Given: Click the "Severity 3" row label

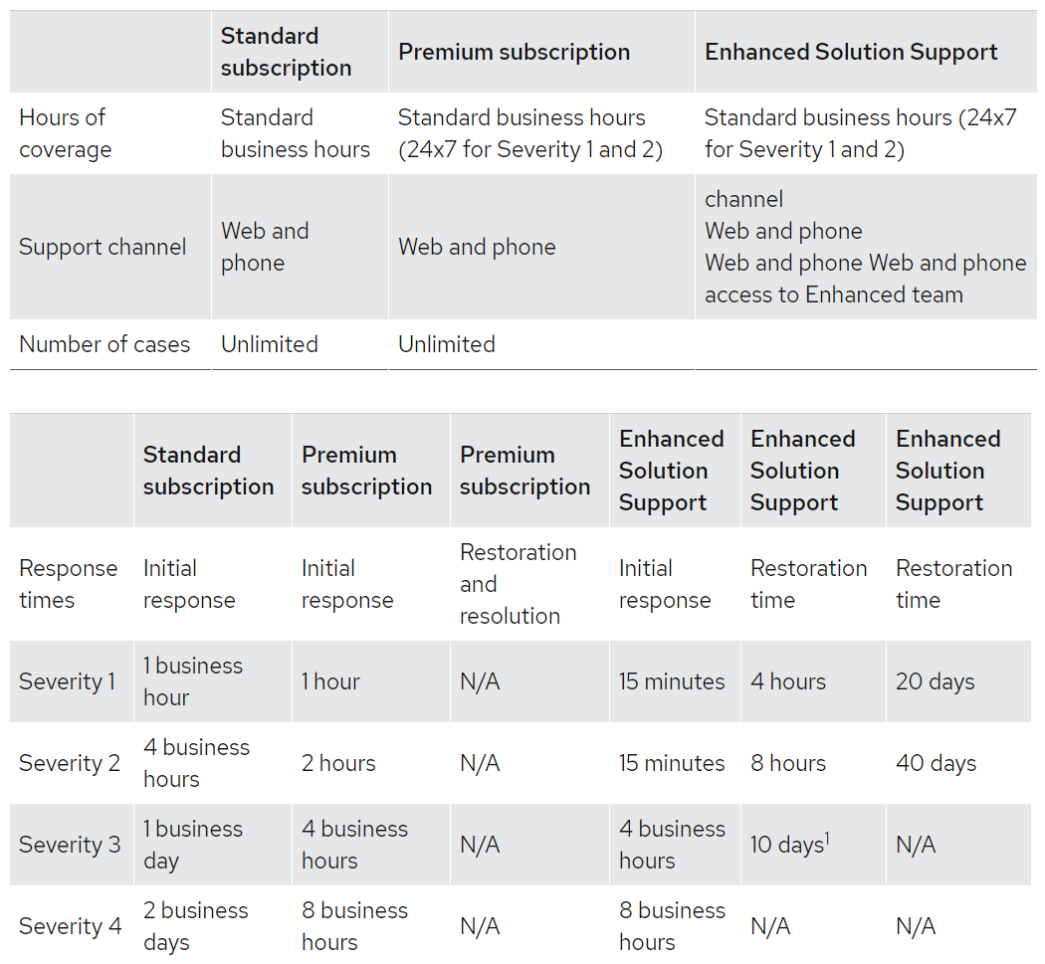Looking at the screenshot, I should coord(70,845).
